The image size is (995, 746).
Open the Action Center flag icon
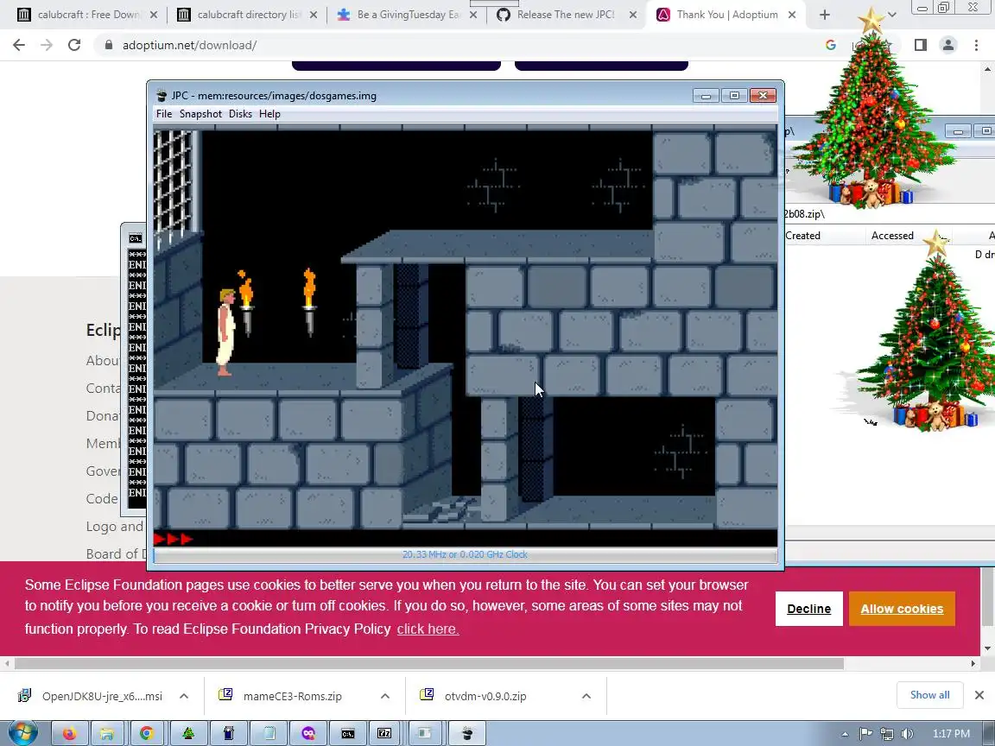click(x=865, y=734)
